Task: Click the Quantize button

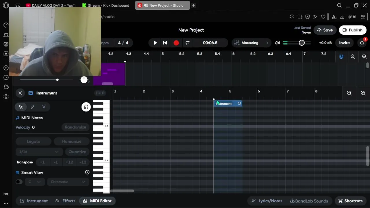Action: pos(77,152)
